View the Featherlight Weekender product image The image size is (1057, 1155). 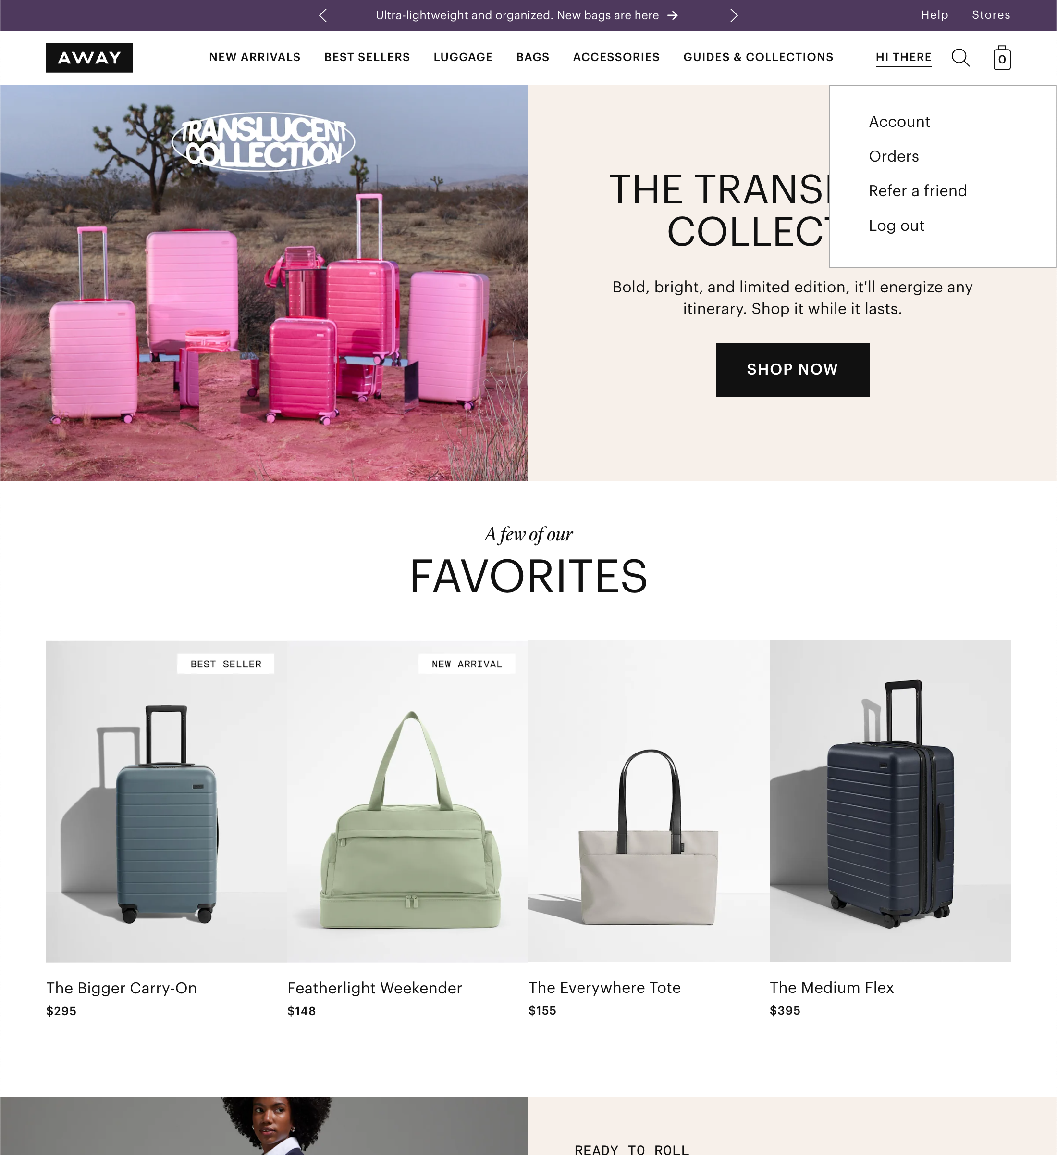tap(408, 801)
